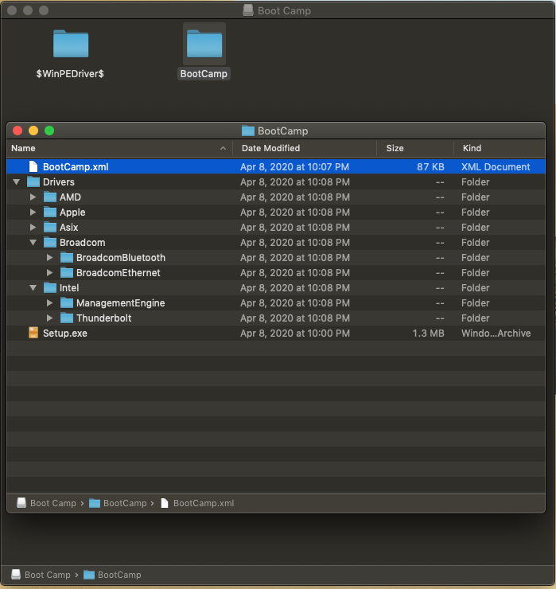Click the Broadcom folder icon
The height and width of the screenshot is (589, 556).
tap(50, 242)
